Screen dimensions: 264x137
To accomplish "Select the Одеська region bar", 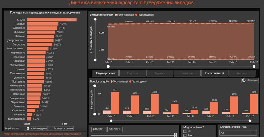I will [x=42, y=24].
